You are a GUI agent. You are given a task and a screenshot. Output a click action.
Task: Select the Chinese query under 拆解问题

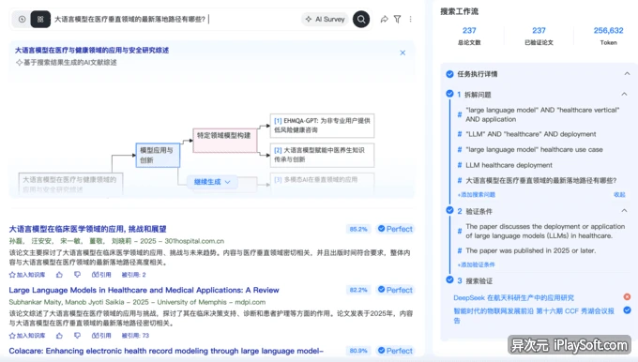(x=541, y=181)
